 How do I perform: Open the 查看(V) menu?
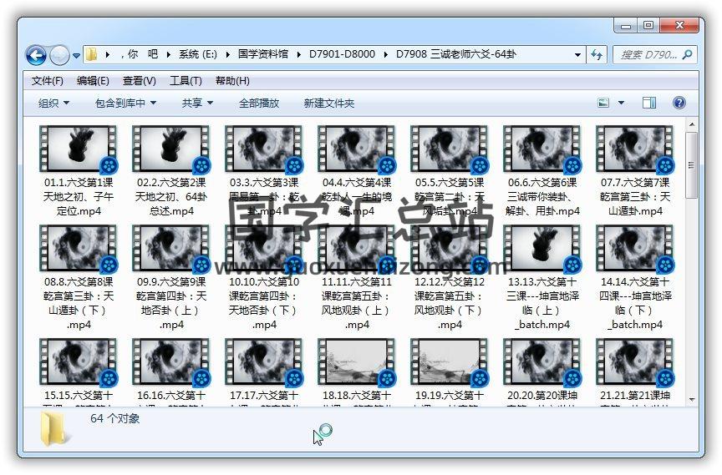pos(139,81)
